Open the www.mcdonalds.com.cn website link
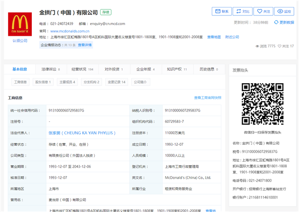This screenshot has height=212, width=299. point(70,31)
